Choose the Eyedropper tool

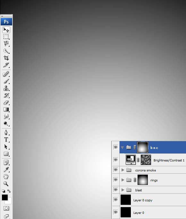(x=6, y=169)
